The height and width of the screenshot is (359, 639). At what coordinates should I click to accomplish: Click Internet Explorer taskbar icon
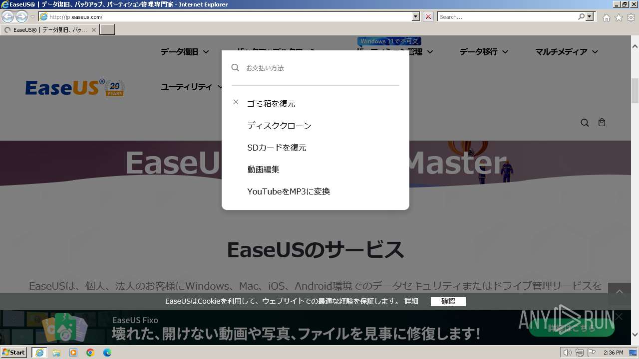pos(39,353)
